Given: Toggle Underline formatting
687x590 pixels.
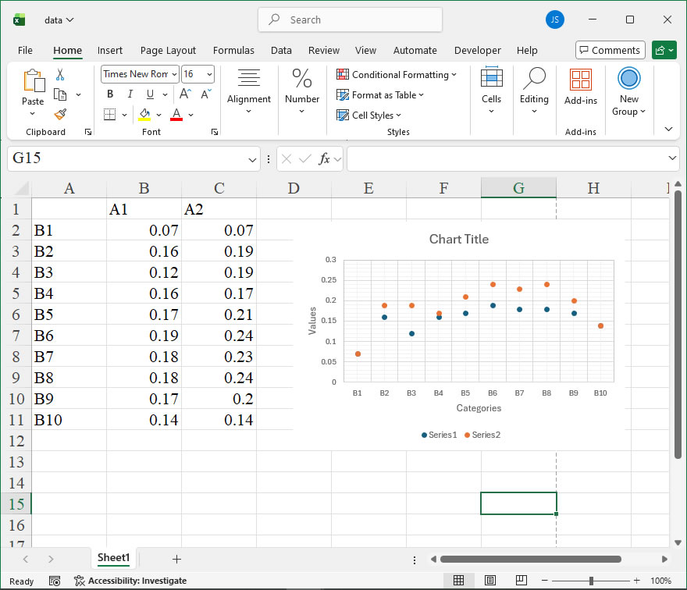Looking at the screenshot, I should (x=148, y=94).
